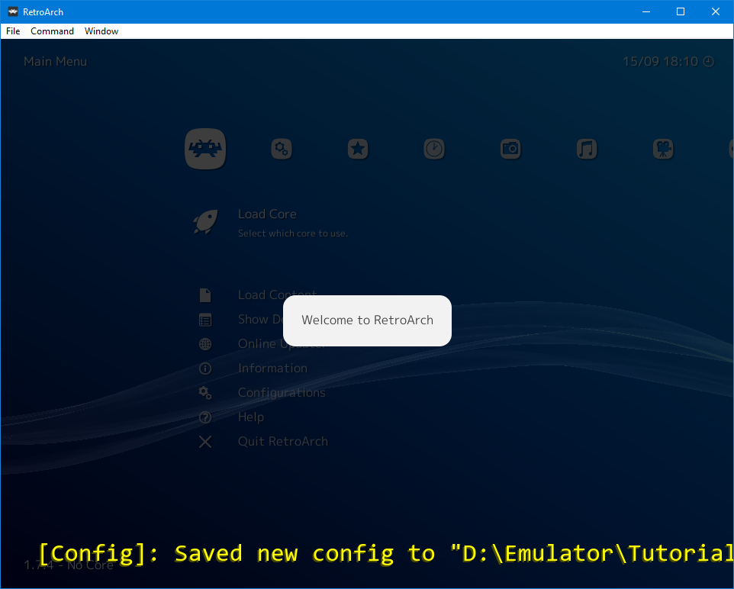Open the Command menu

(x=52, y=31)
